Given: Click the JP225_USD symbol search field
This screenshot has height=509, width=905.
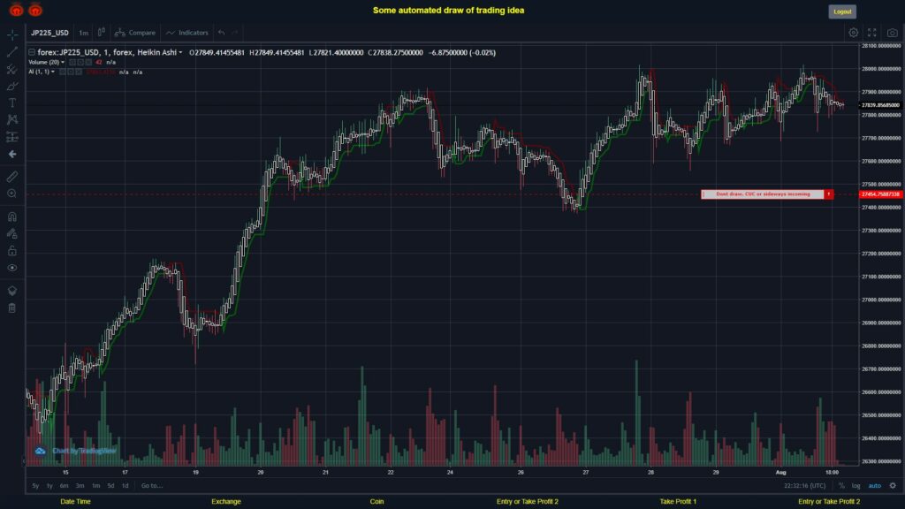Looking at the screenshot, I should pyautogui.click(x=49, y=33).
